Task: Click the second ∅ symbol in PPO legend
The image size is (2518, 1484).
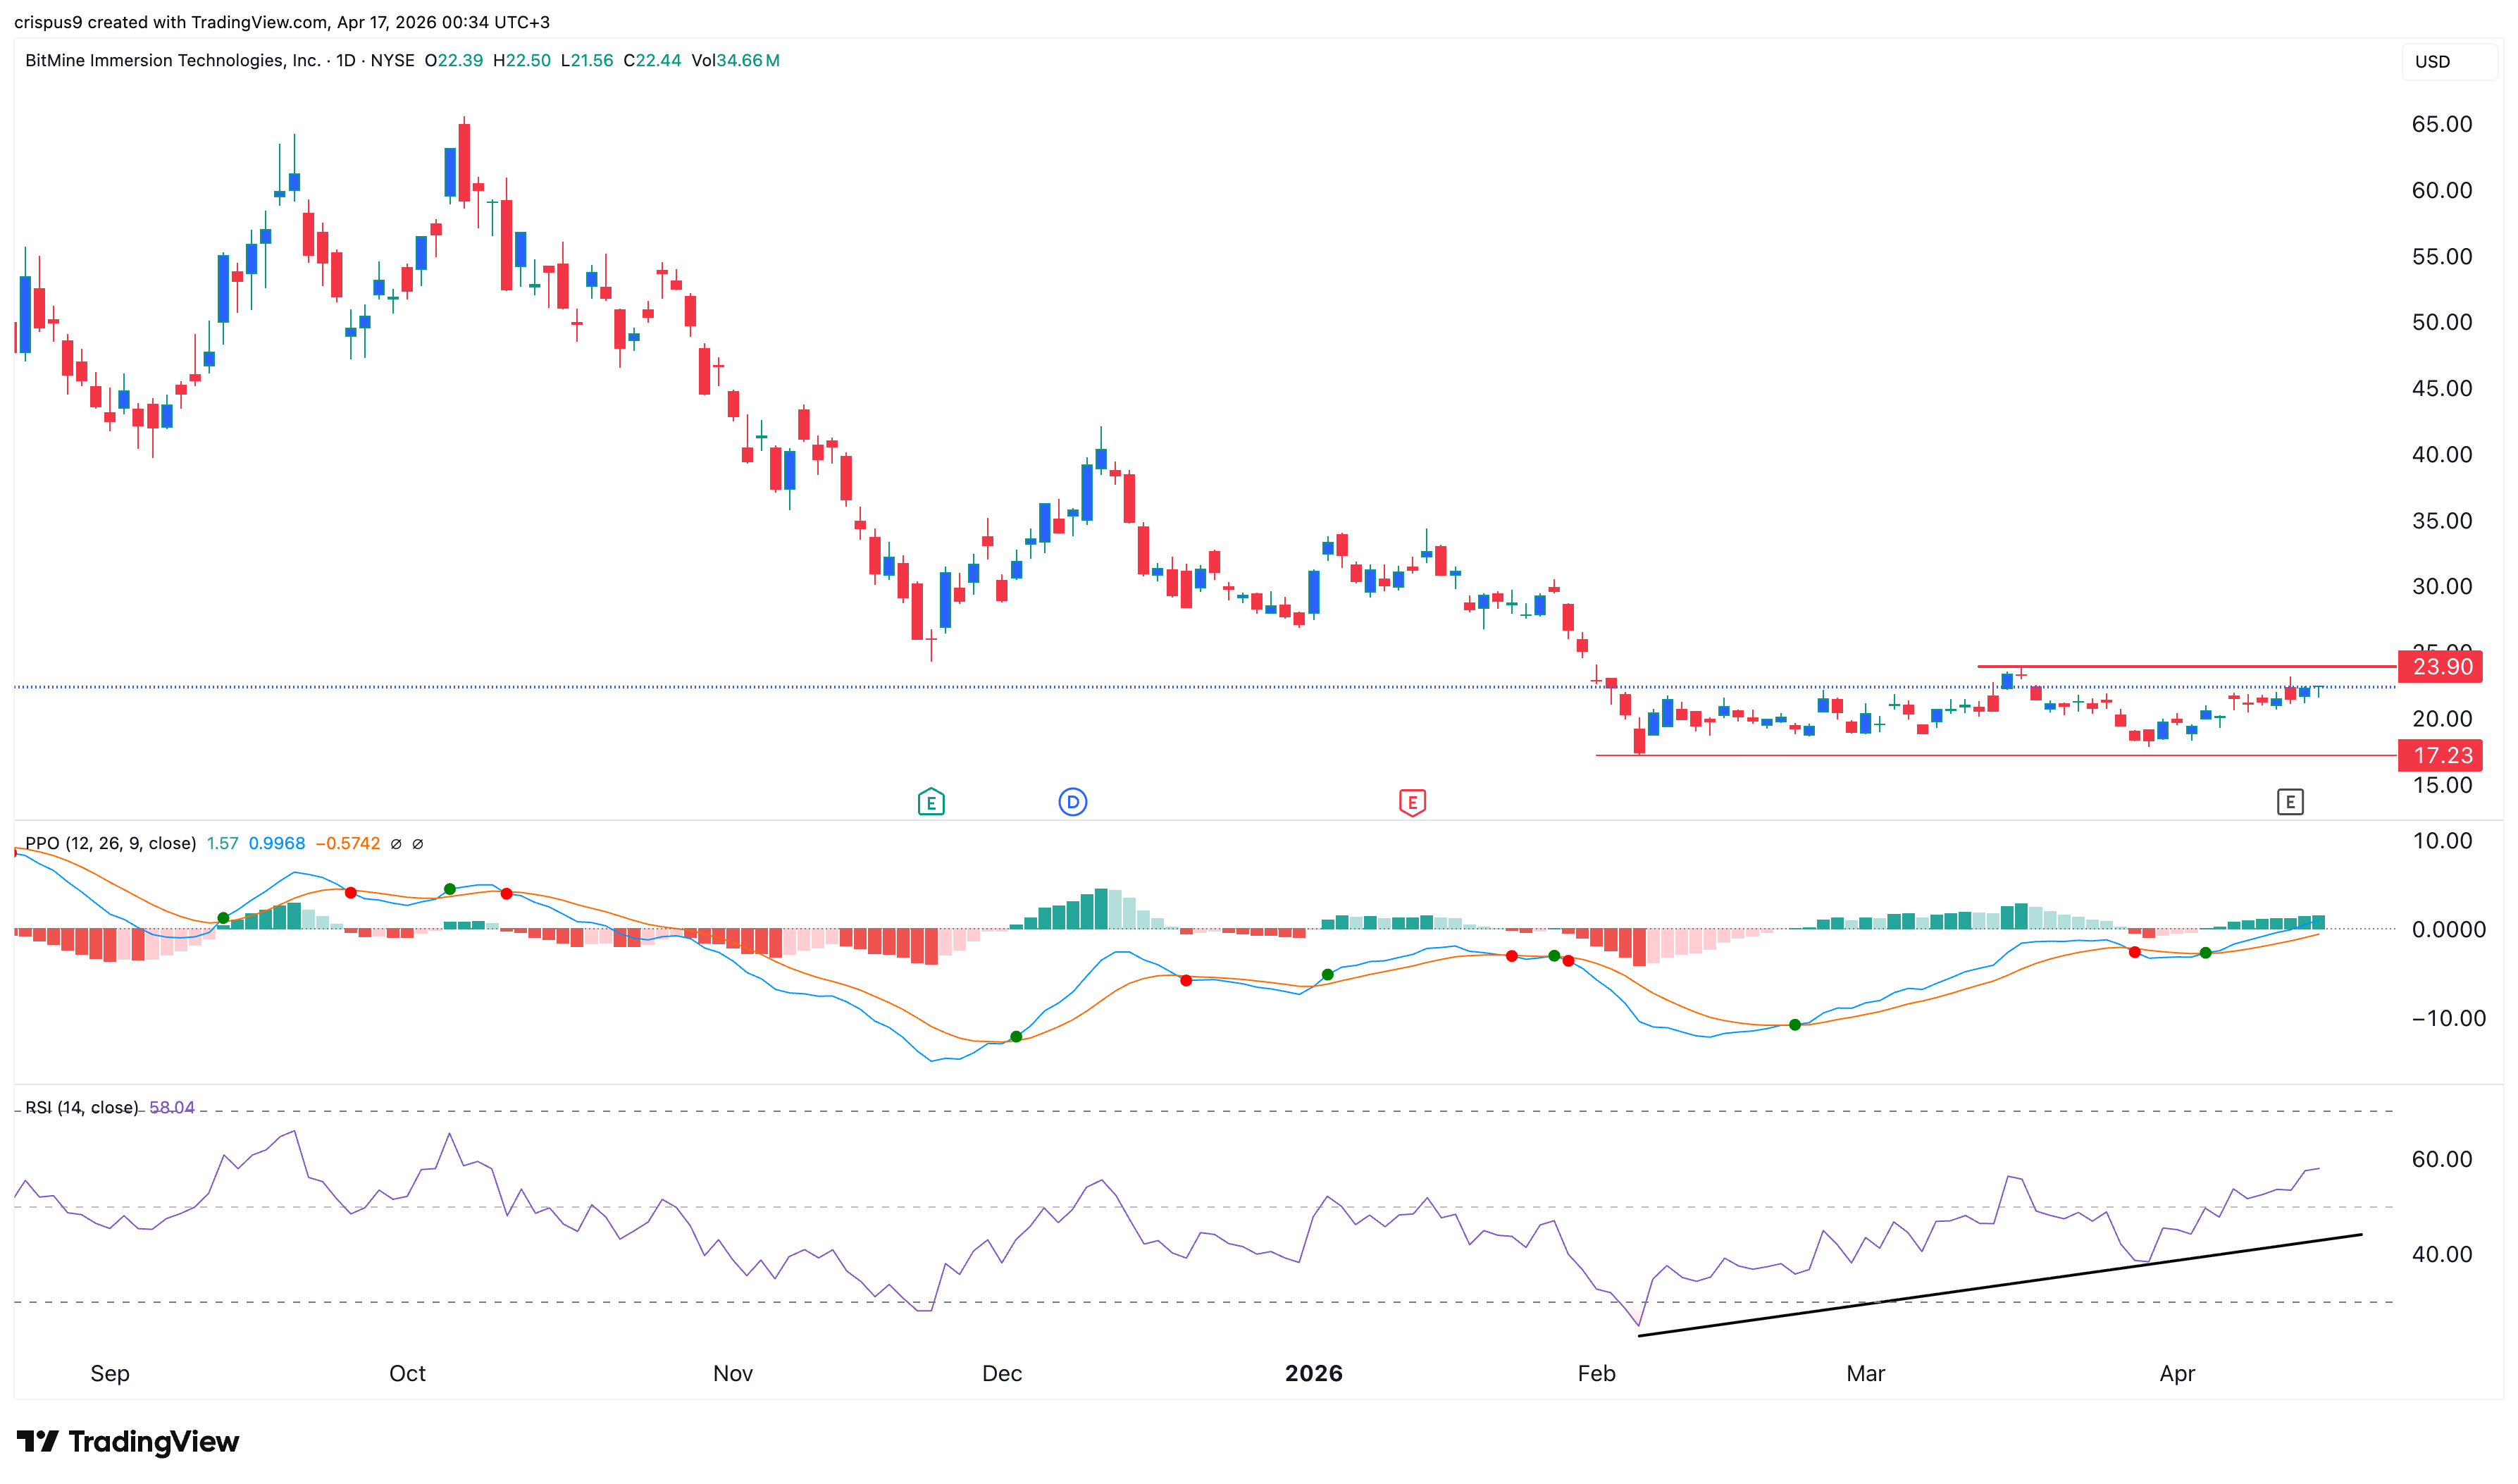Action: (418, 844)
